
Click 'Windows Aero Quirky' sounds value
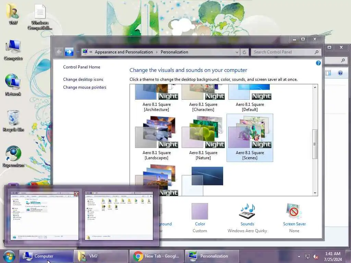coord(247,231)
